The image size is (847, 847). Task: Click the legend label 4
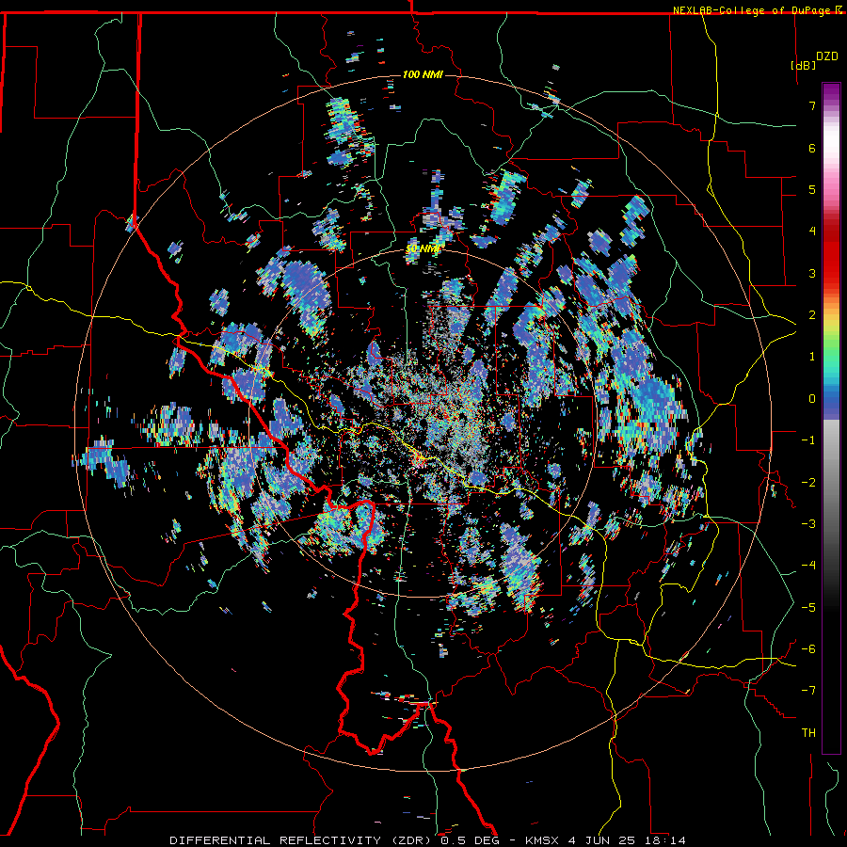812,232
